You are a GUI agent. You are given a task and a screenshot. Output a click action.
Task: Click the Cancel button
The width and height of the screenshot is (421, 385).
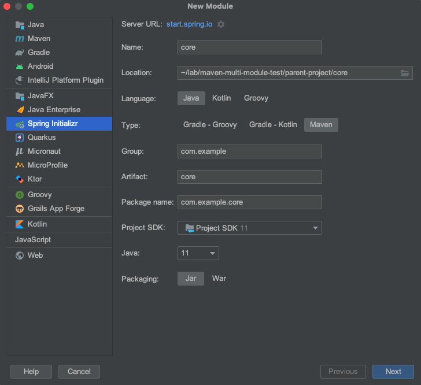(79, 372)
